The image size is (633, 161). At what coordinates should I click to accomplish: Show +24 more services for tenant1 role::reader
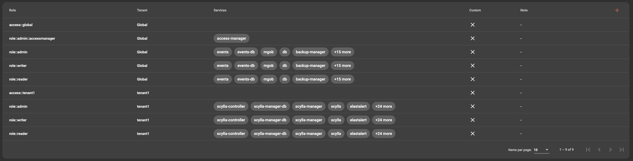pyautogui.click(x=383, y=134)
